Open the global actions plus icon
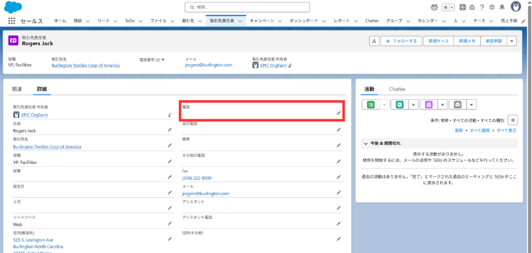 (x=462, y=7)
